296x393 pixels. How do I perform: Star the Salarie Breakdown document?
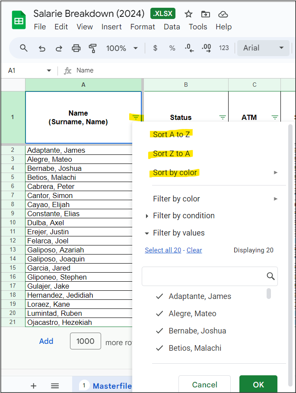(x=188, y=14)
